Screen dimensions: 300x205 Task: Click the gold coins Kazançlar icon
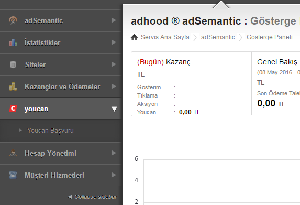tap(13, 87)
